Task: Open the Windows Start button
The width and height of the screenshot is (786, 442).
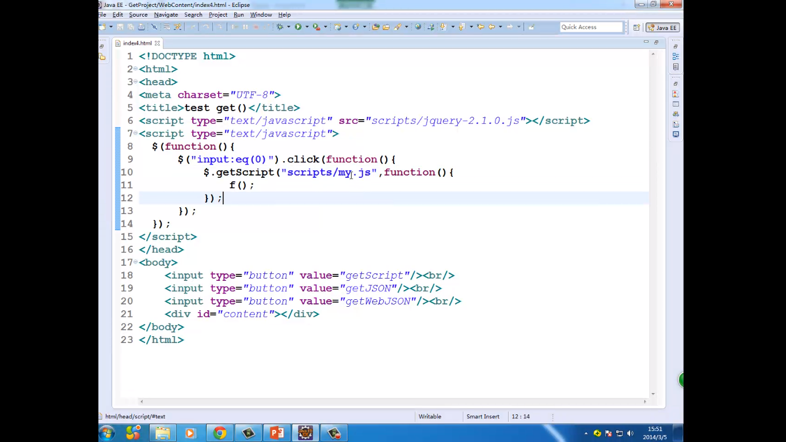Action: 107,433
